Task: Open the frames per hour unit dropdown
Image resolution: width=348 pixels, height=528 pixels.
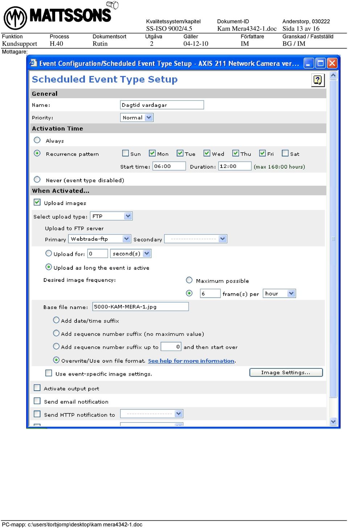Action: point(279,293)
